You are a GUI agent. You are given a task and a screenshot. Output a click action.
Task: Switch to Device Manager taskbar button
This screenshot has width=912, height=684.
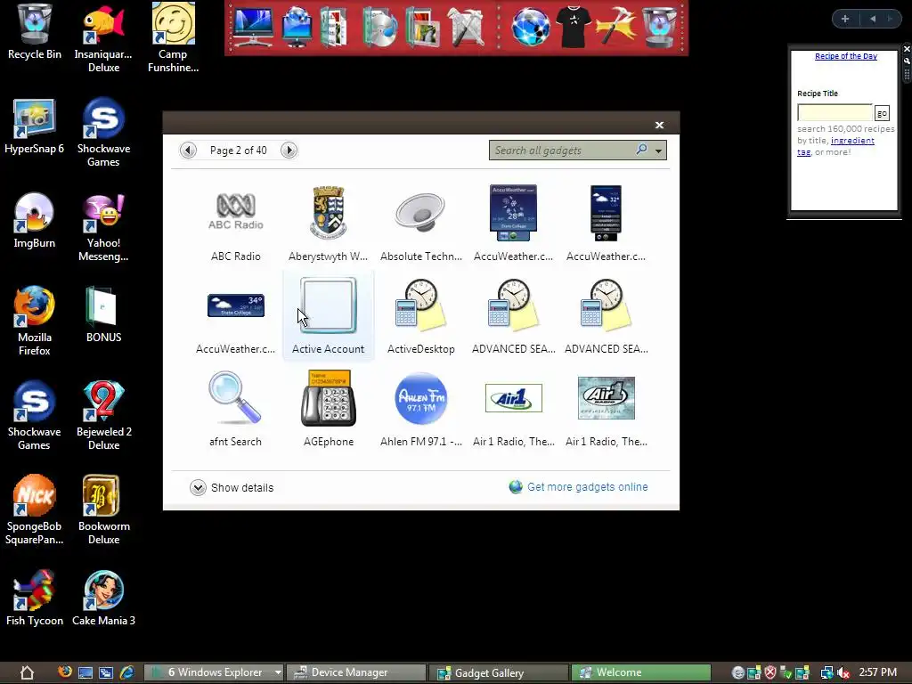(x=356, y=672)
